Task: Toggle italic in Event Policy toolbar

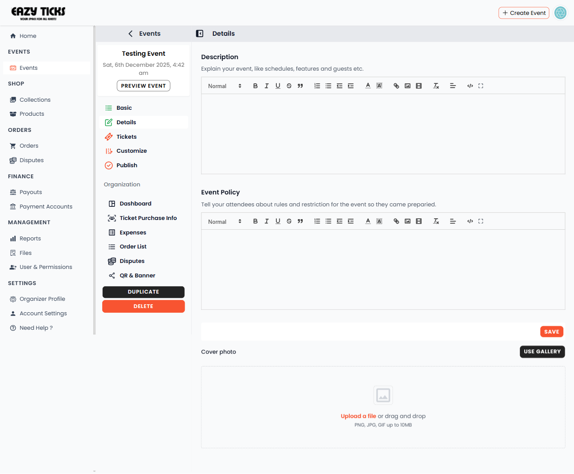Action: pos(267,221)
